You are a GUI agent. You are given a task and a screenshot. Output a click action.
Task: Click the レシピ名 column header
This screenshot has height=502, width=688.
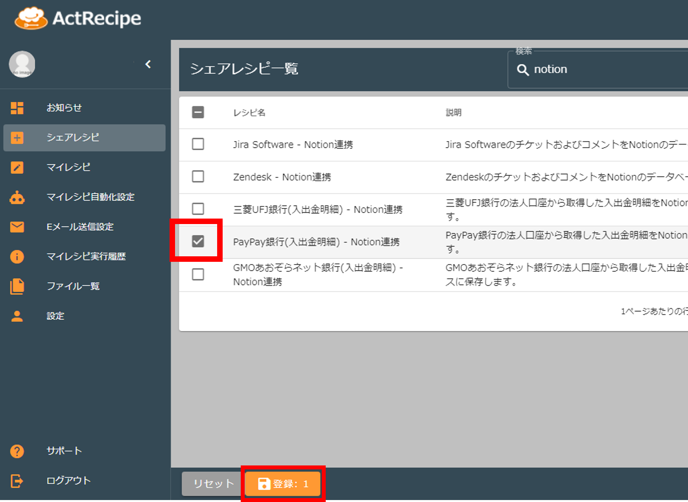249,113
